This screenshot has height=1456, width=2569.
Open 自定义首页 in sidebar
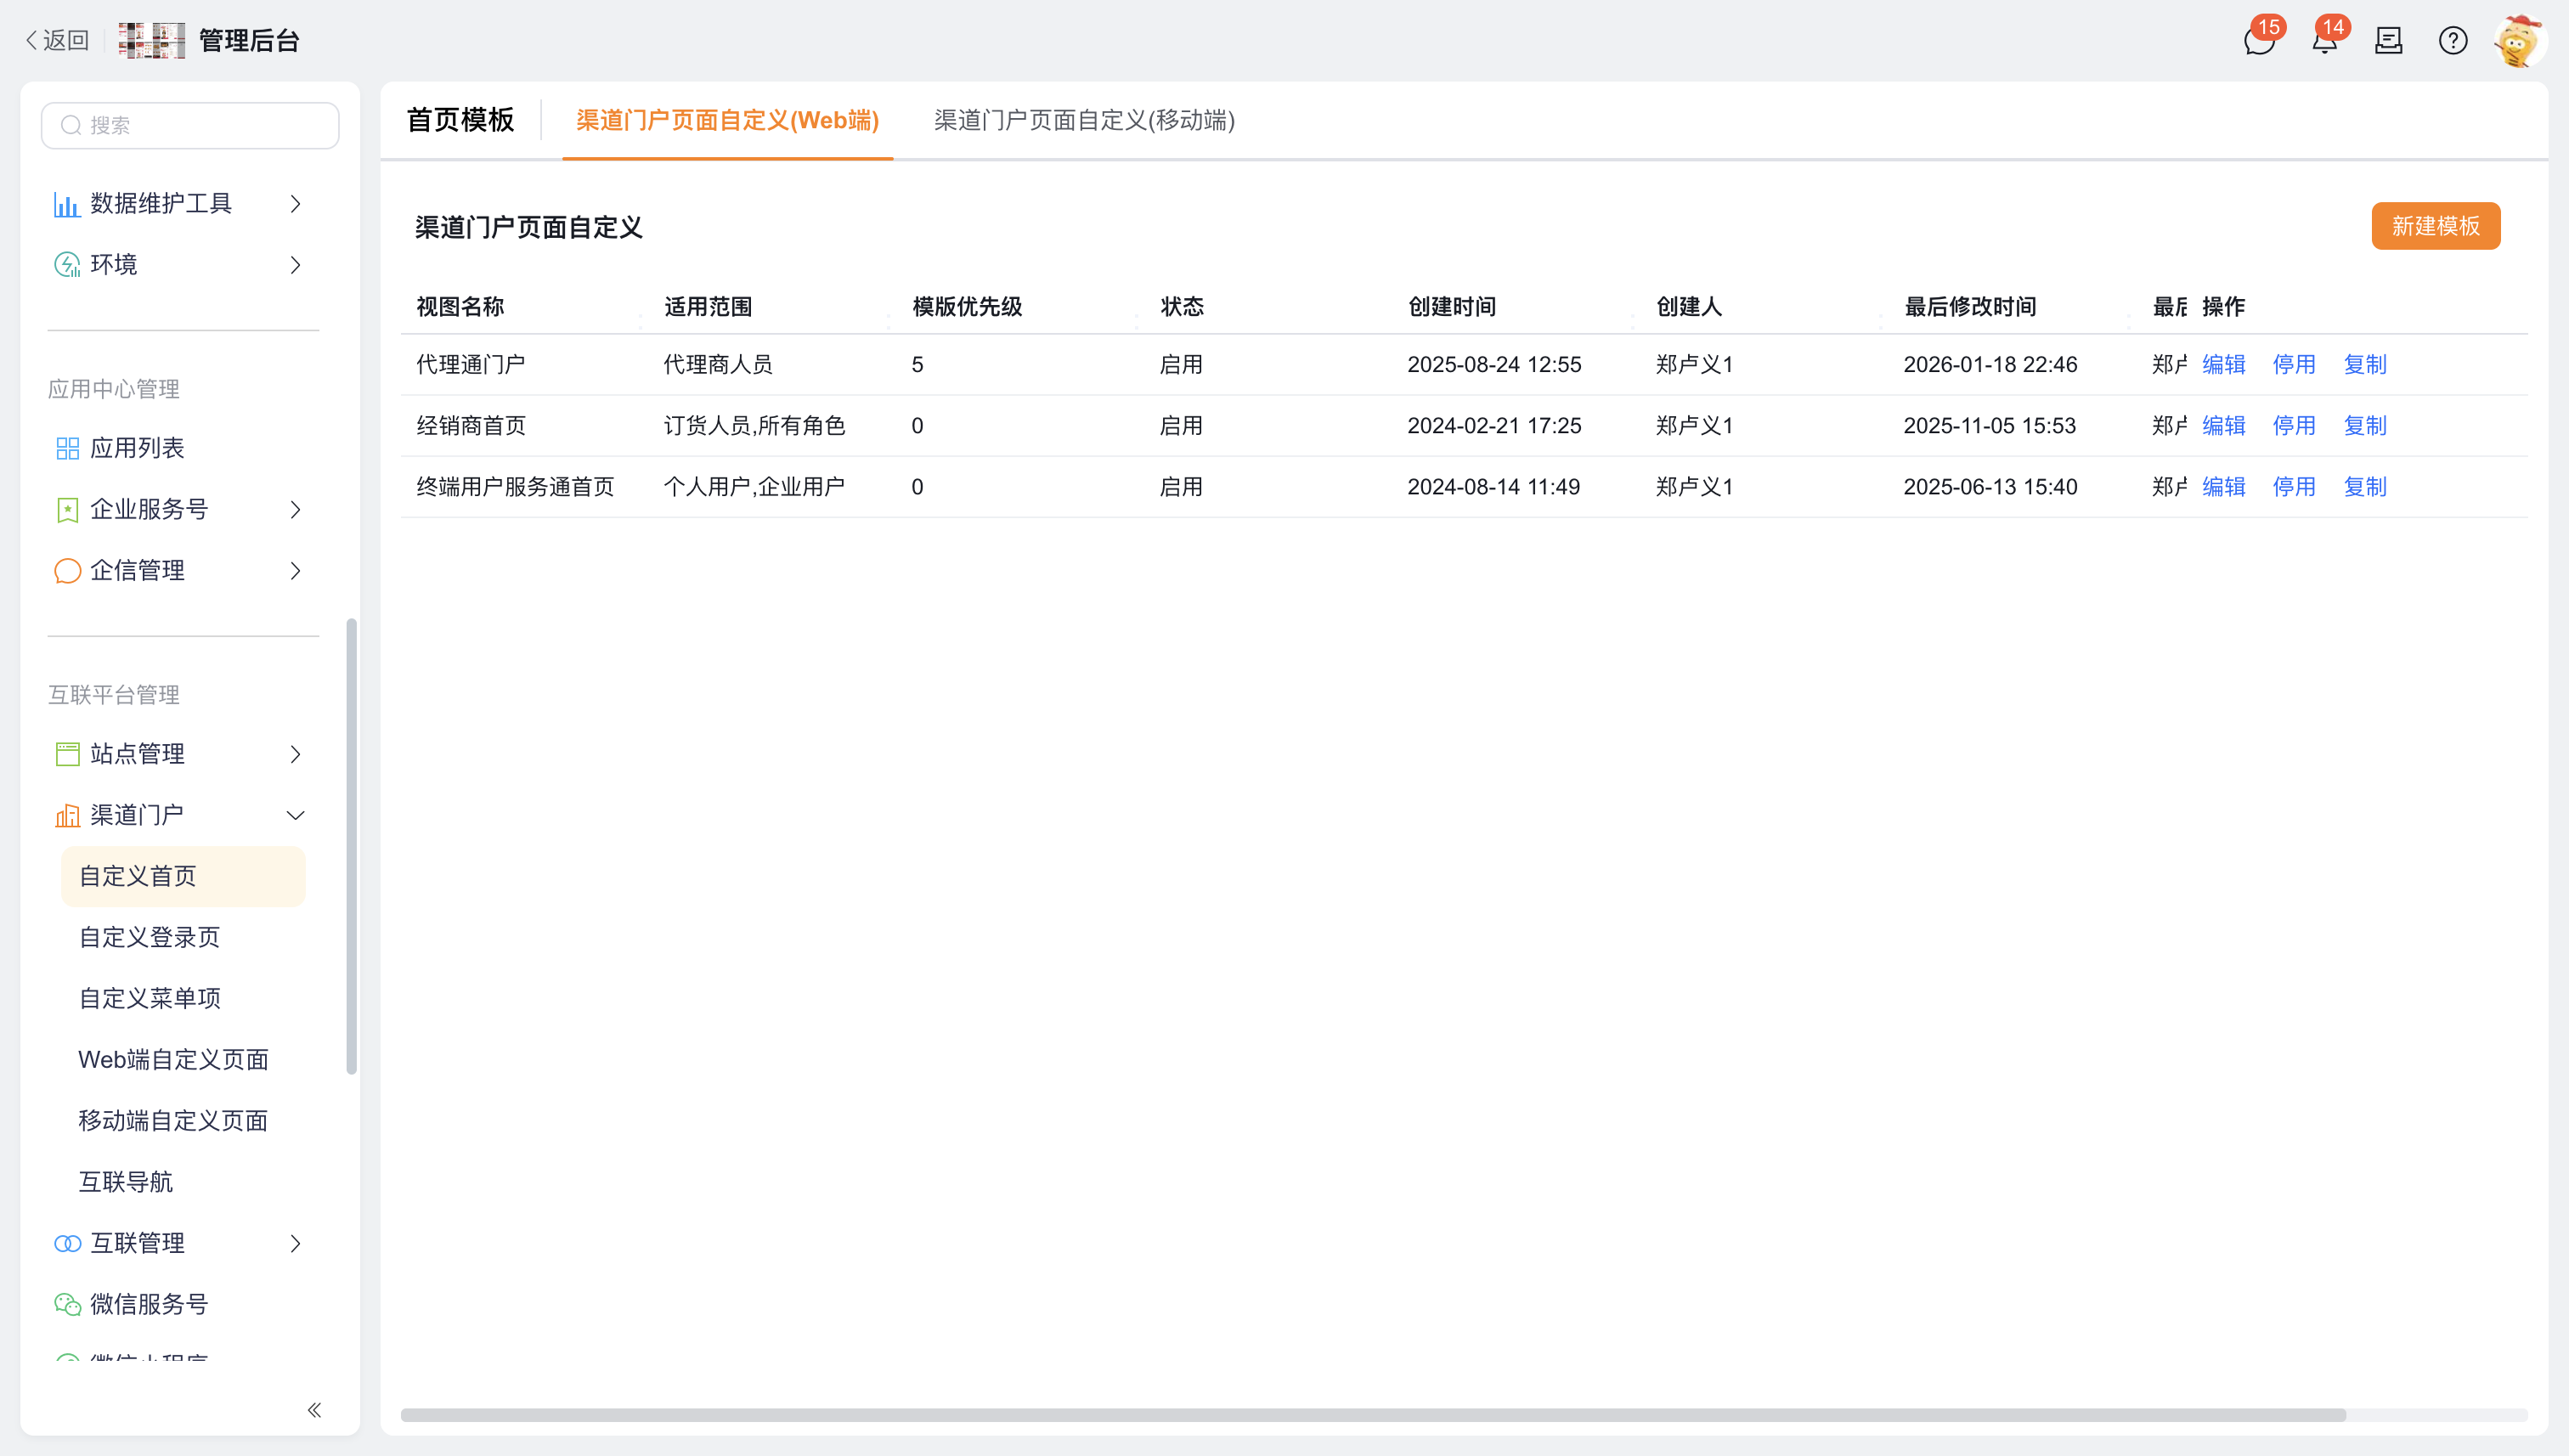(x=183, y=877)
